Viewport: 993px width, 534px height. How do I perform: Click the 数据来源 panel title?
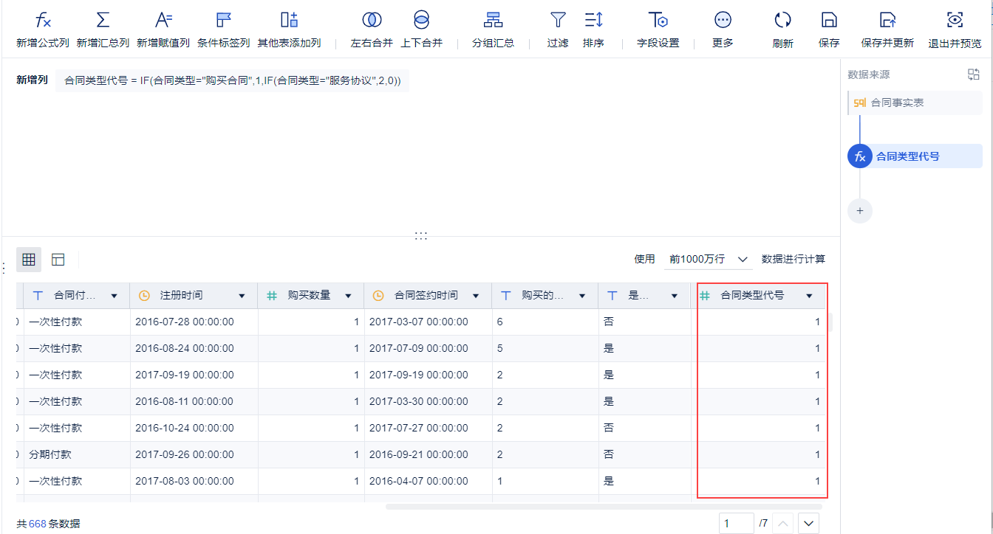(x=868, y=74)
